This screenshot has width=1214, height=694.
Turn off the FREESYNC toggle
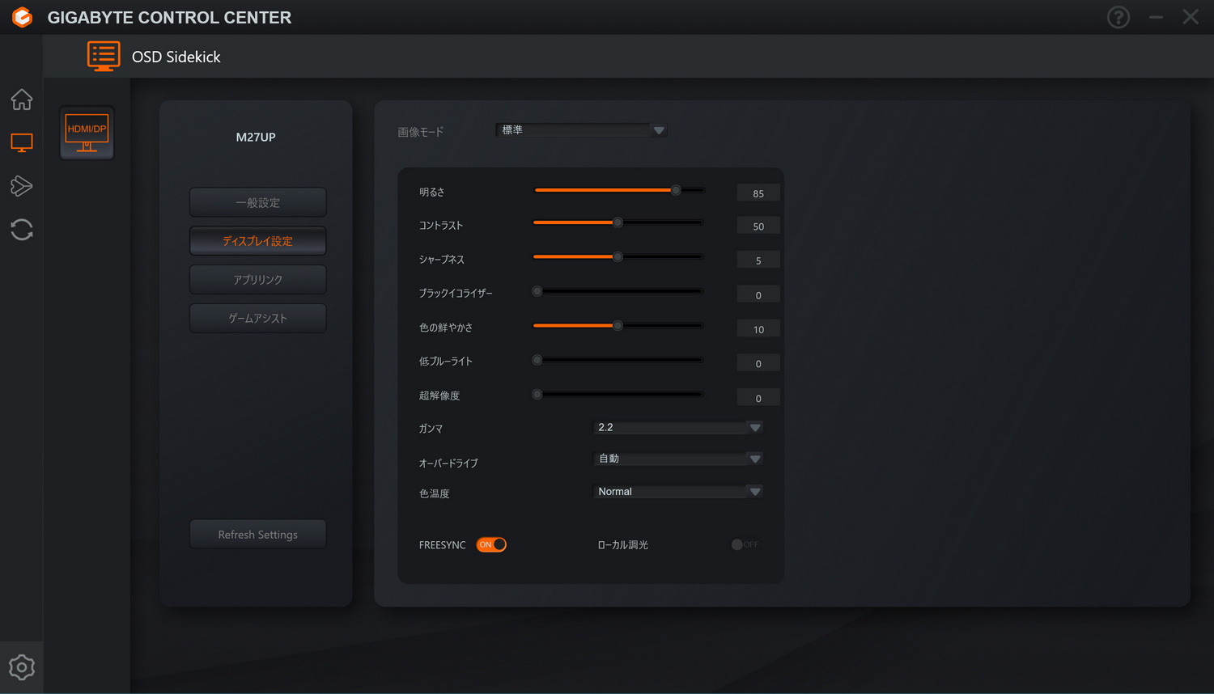pyautogui.click(x=491, y=544)
